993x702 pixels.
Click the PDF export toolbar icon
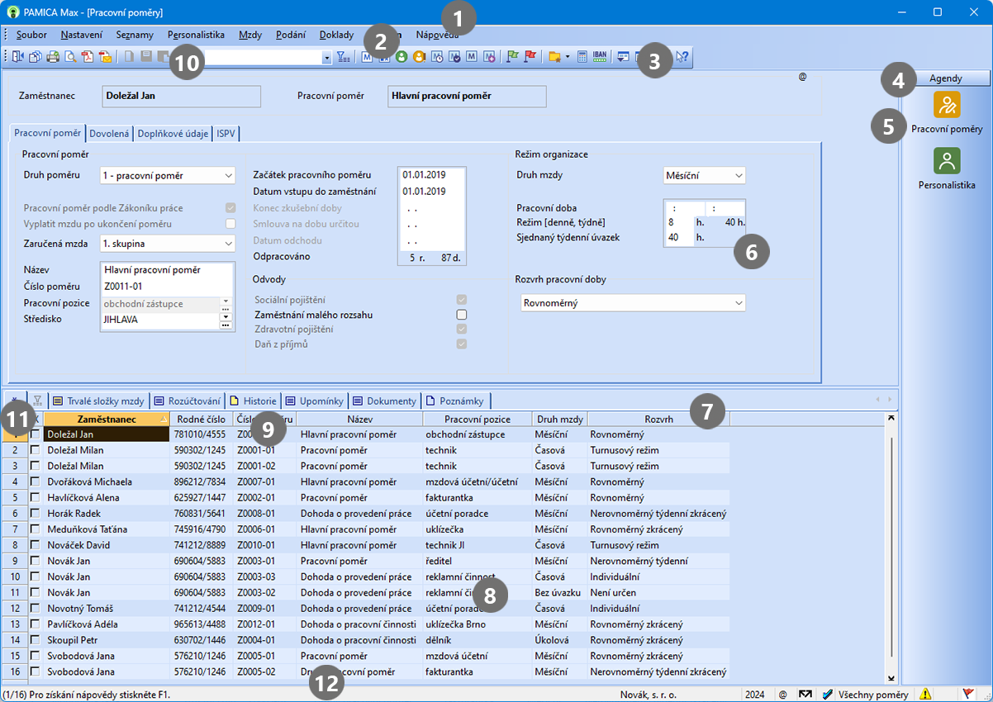pyautogui.click(x=88, y=57)
